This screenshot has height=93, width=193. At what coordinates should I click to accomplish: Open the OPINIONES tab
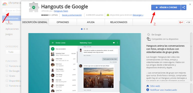click(63, 22)
